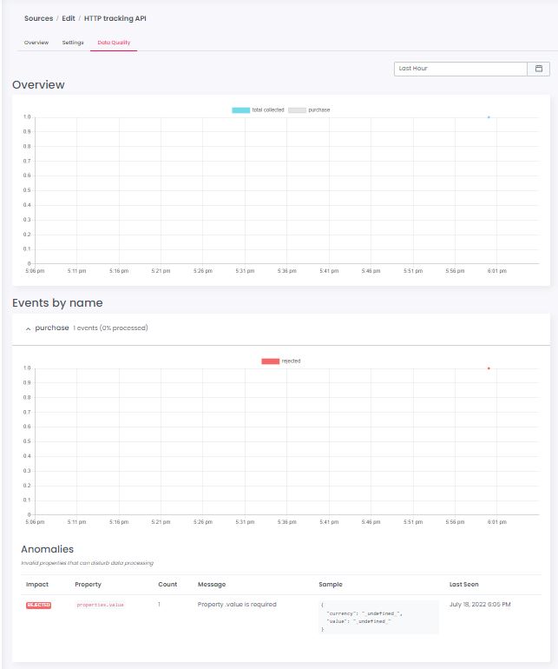Toggle the purchase legend series in Overview chart
Viewport: 558px width, 669px height.
309,110
